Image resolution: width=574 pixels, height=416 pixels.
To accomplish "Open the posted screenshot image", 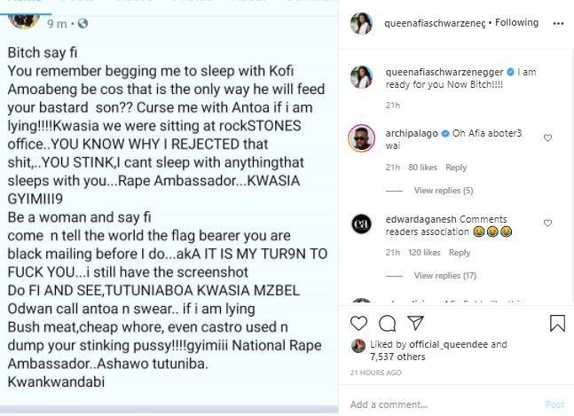I will coord(169,213).
